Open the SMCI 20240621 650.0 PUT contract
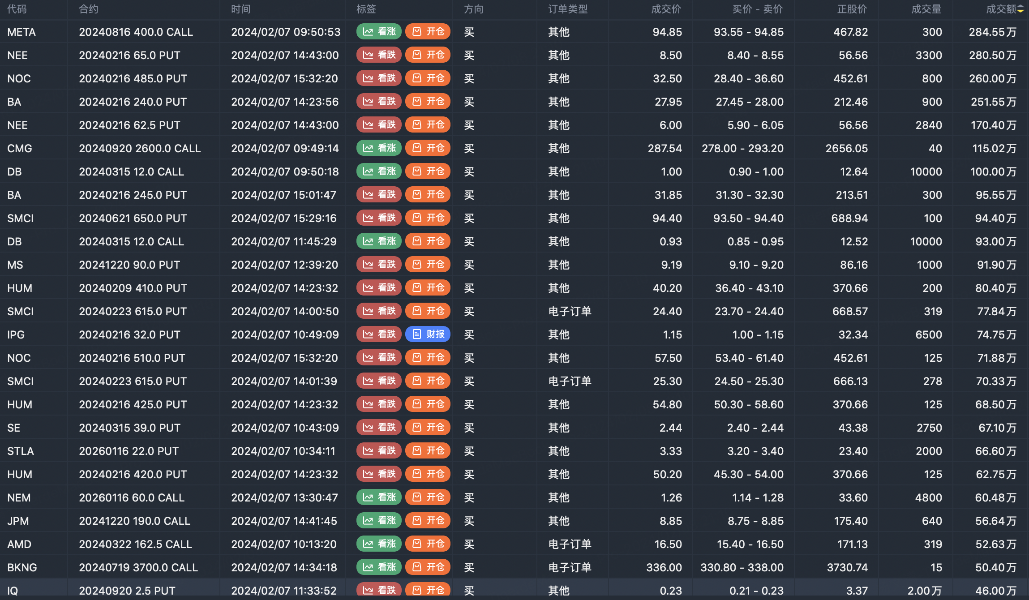 [133, 218]
